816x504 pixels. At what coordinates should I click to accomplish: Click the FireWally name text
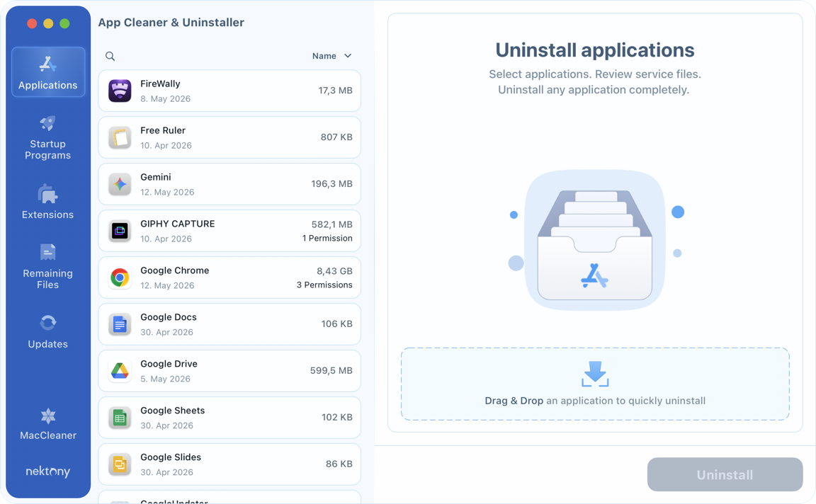coord(160,84)
